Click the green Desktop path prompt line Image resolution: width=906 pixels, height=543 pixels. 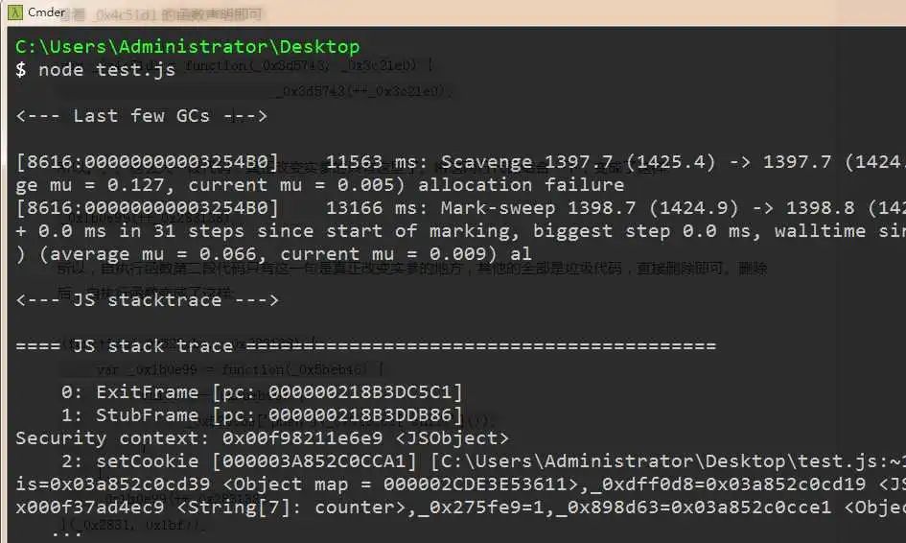click(x=187, y=46)
